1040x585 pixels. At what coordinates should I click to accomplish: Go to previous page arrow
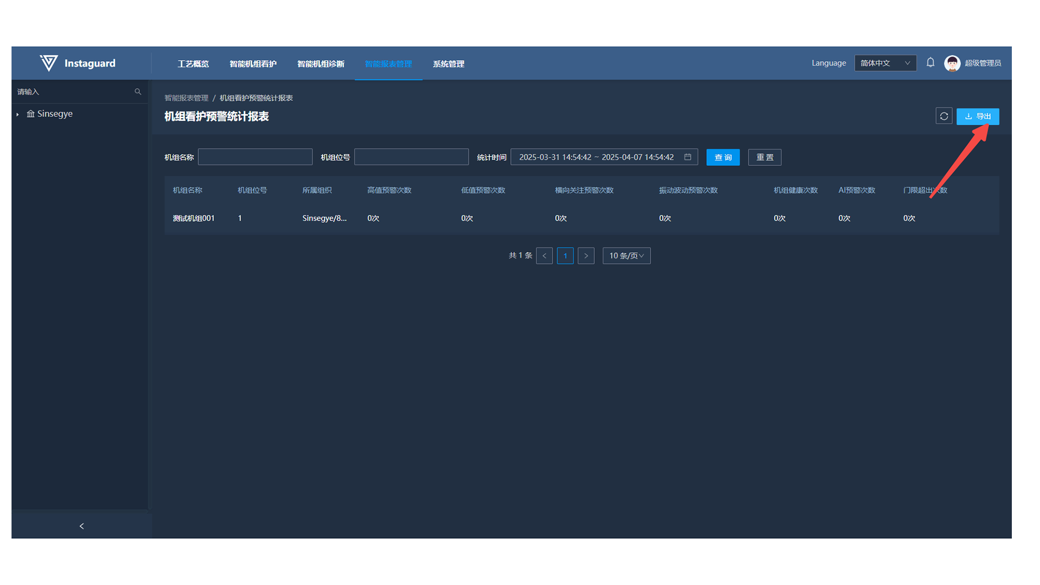pyautogui.click(x=544, y=256)
